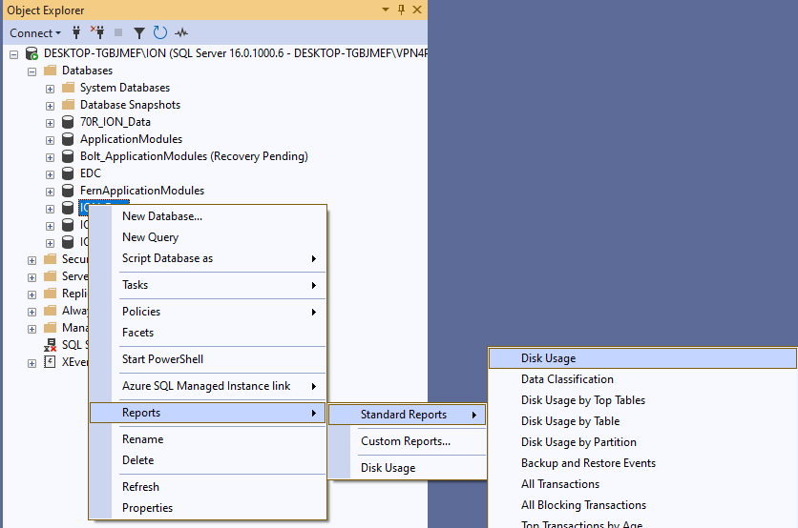Click the Security folder icon

(50, 259)
